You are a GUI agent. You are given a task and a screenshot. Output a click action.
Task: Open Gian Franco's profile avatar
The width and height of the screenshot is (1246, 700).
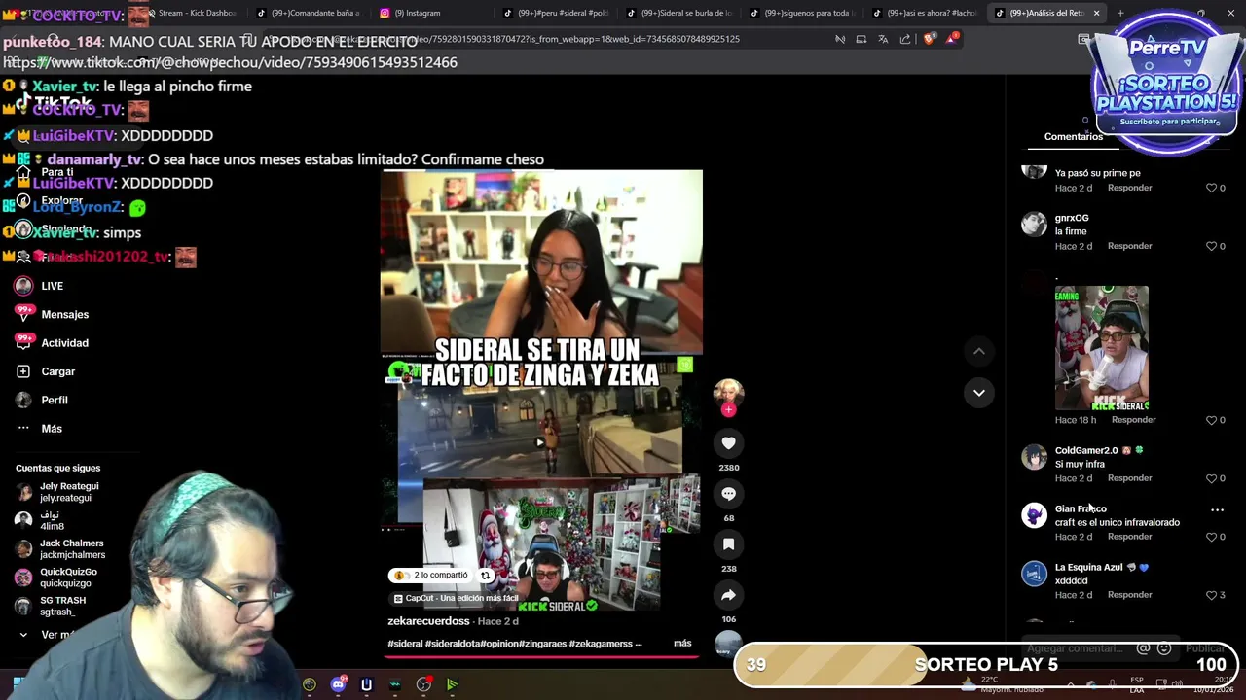(1034, 514)
